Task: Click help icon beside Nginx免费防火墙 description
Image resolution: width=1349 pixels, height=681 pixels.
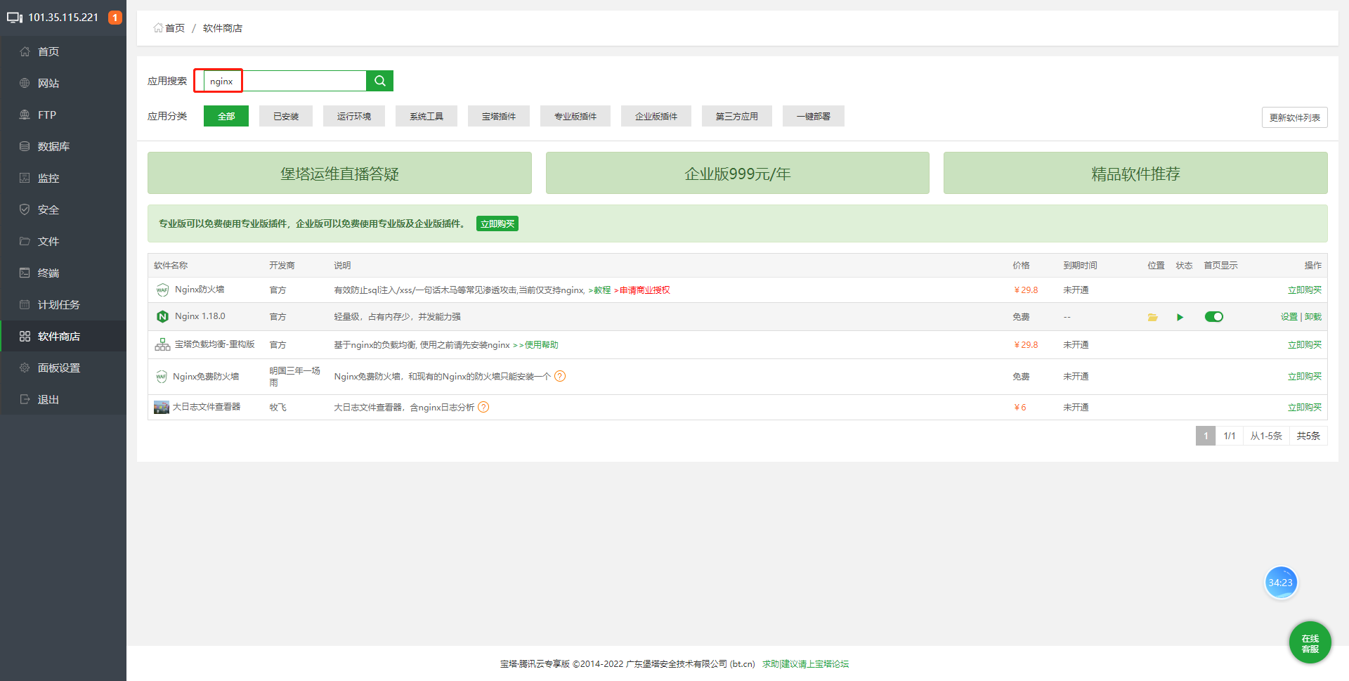Action: pyautogui.click(x=560, y=376)
